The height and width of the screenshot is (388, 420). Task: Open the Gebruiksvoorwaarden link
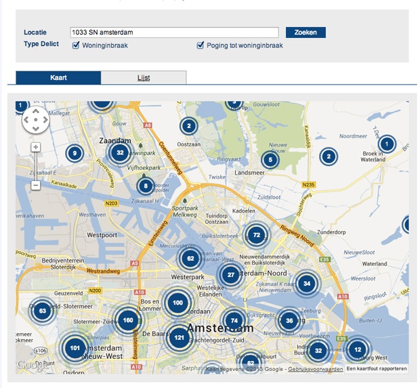point(315,369)
